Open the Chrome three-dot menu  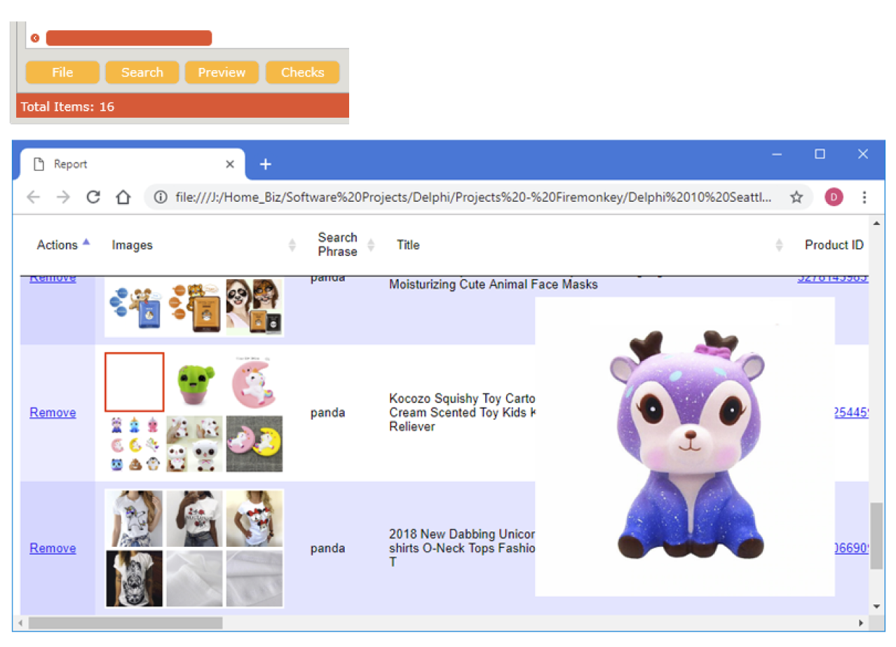[864, 197]
